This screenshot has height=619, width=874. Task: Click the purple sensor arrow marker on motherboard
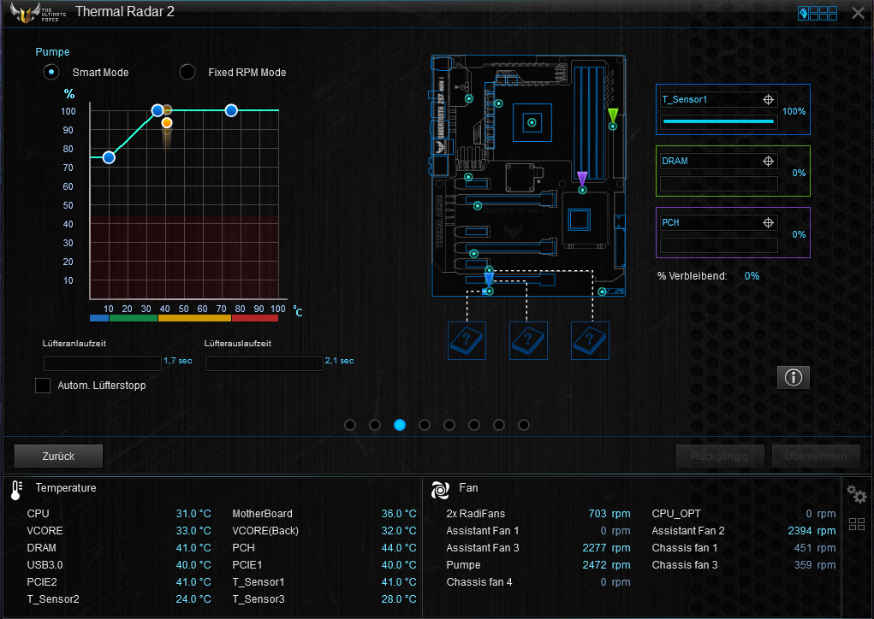tap(582, 179)
